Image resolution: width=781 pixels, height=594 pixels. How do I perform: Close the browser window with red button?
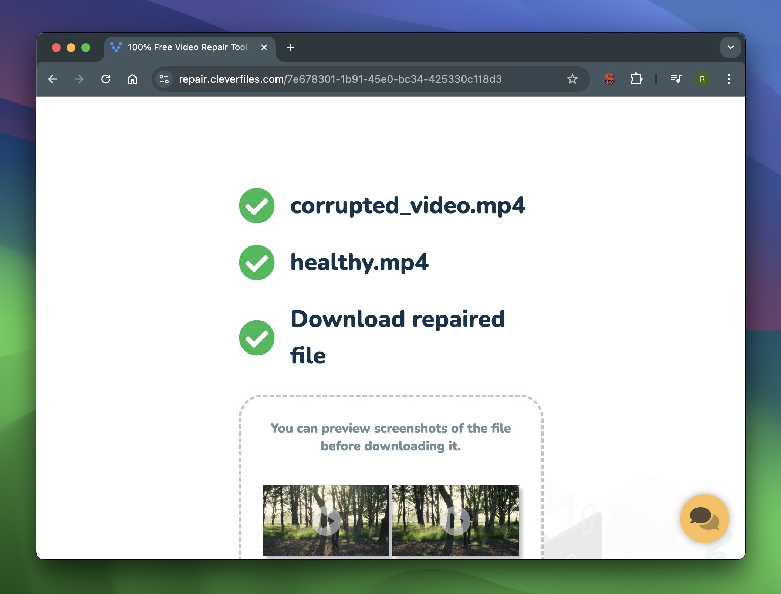56,48
